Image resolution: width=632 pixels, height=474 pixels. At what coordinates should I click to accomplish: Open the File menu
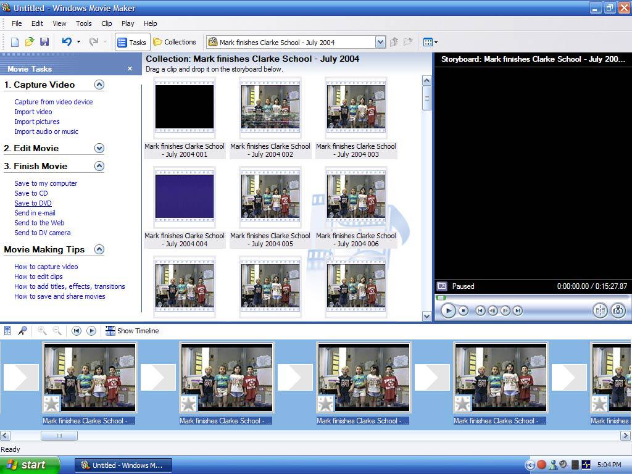click(x=17, y=23)
